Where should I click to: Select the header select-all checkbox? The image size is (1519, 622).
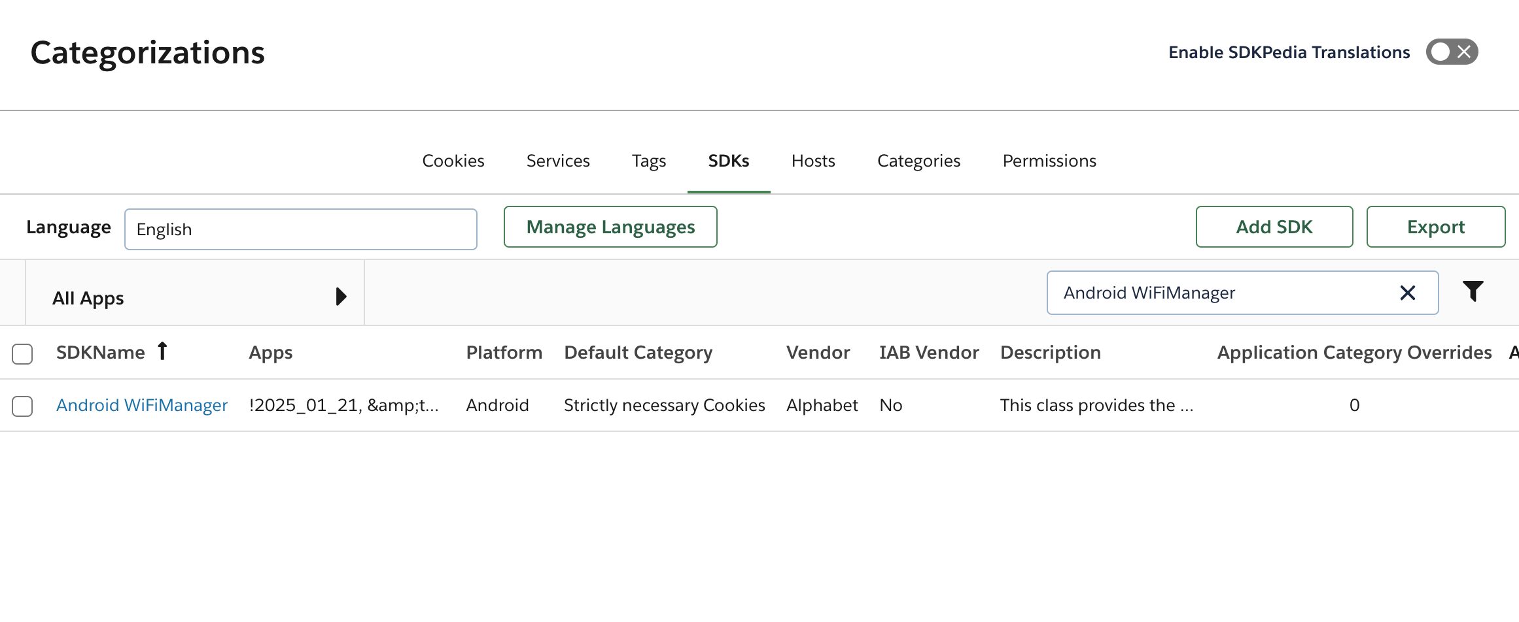point(22,353)
